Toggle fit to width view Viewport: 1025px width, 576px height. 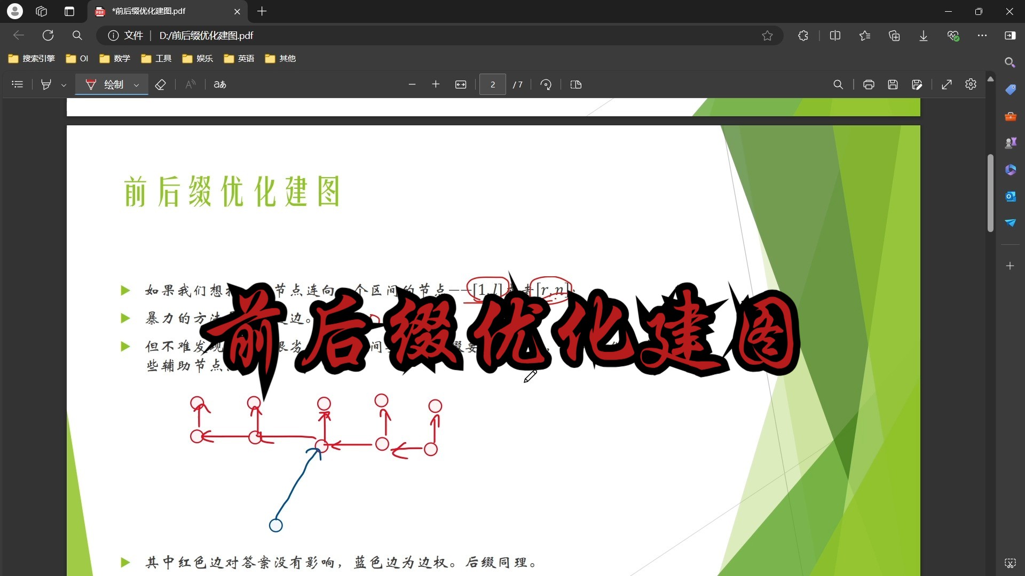tap(461, 84)
